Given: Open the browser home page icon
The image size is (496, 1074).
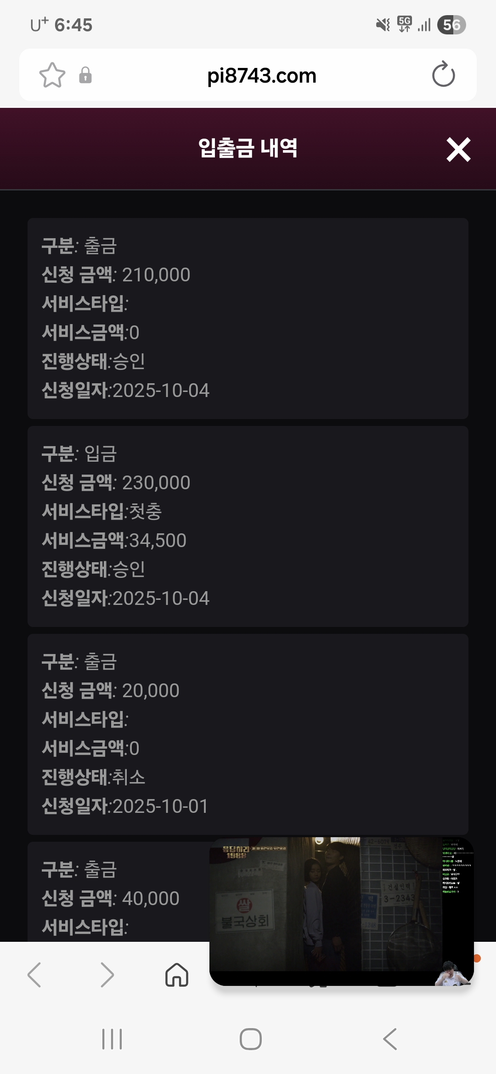Looking at the screenshot, I should coord(177,974).
